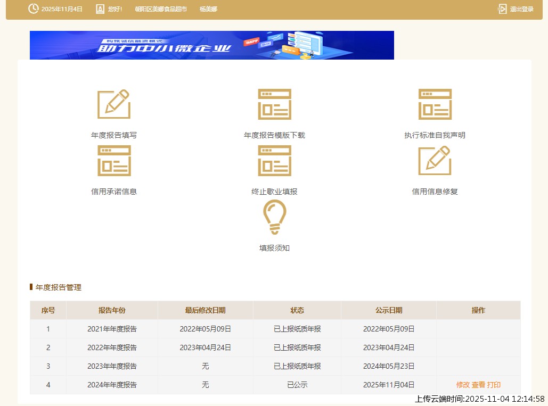Open the 执行标准自我声明 icon
548x406 pixels.
pyautogui.click(x=435, y=104)
